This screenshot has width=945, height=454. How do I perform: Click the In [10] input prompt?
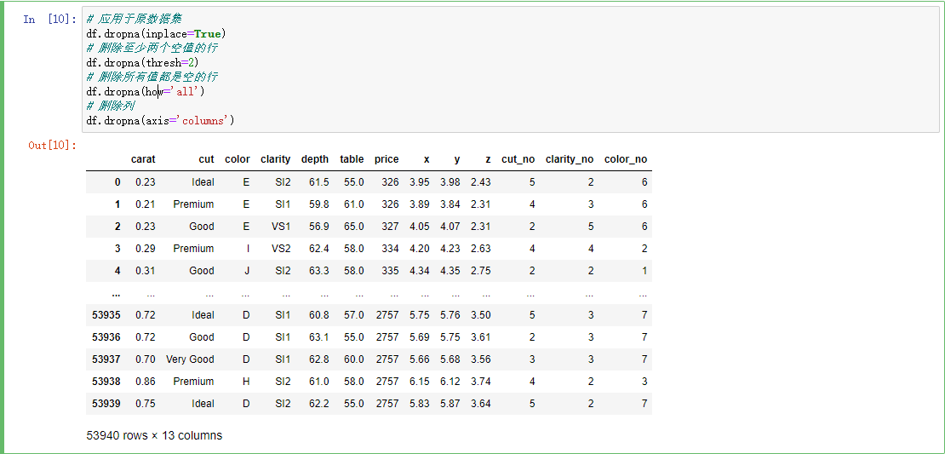coord(50,20)
